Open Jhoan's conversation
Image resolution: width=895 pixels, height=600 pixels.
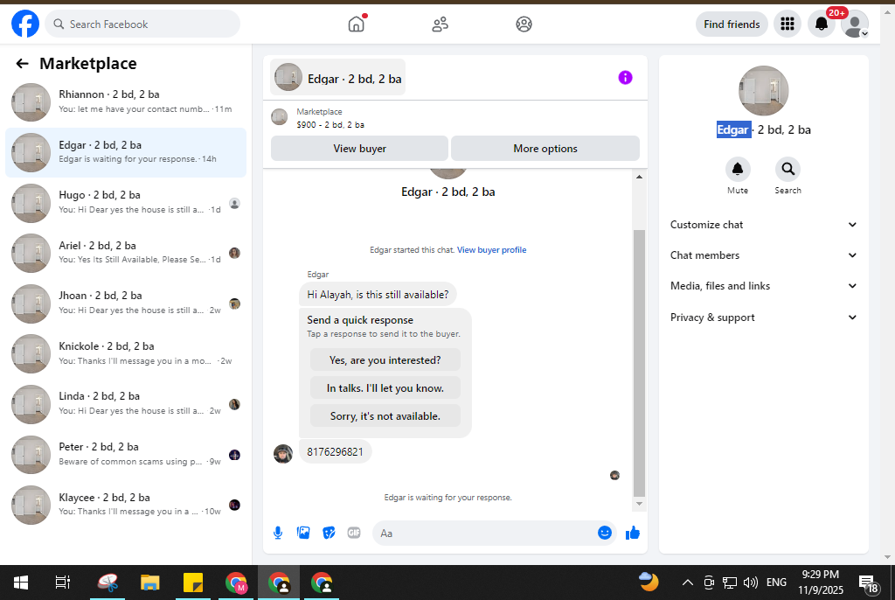pyautogui.click(x=126, y=303)
